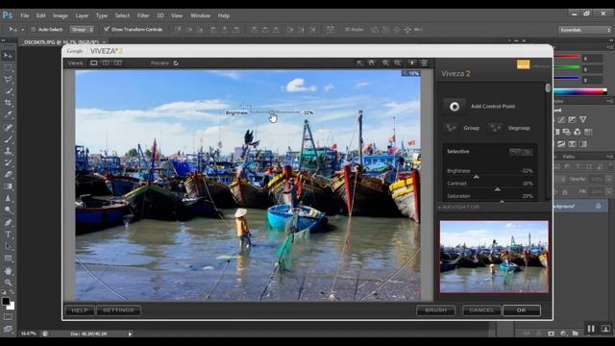Open the status bar info arrow

pyautogui.click(x=131, y=334)
